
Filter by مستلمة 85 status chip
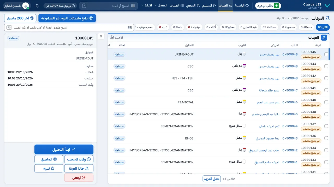coord(269,27)
